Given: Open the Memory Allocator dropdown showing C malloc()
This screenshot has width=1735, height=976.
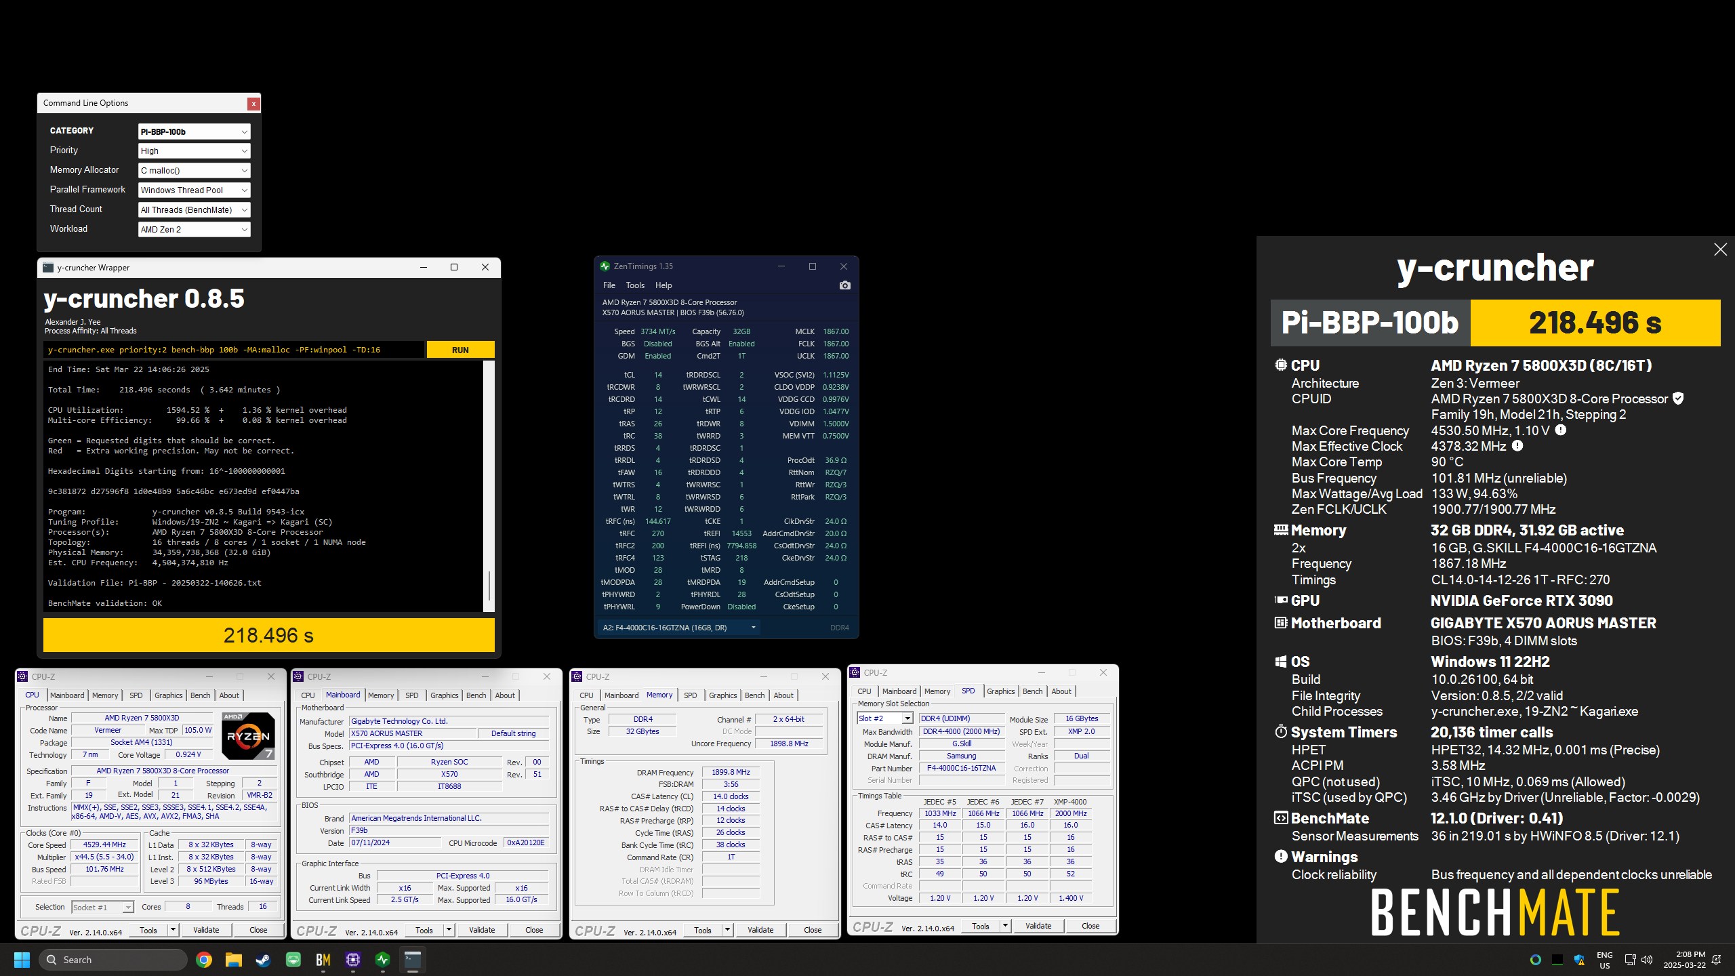Looking at the screenshot, I should coord(195,171).
